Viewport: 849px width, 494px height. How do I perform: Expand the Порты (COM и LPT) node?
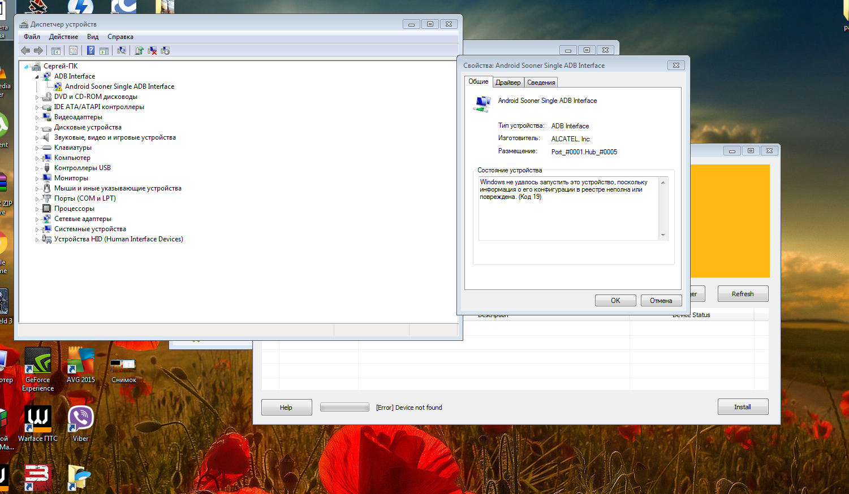tap(37, 199)
